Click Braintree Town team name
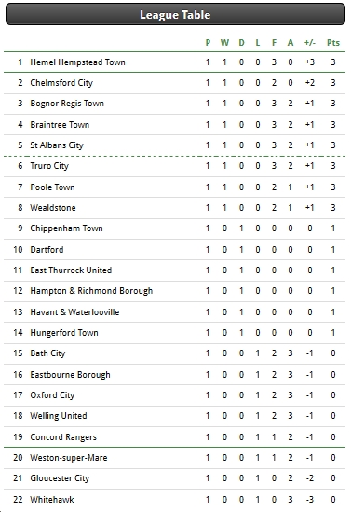The width and height of the screenshot is (351, 512). [60, 125]
